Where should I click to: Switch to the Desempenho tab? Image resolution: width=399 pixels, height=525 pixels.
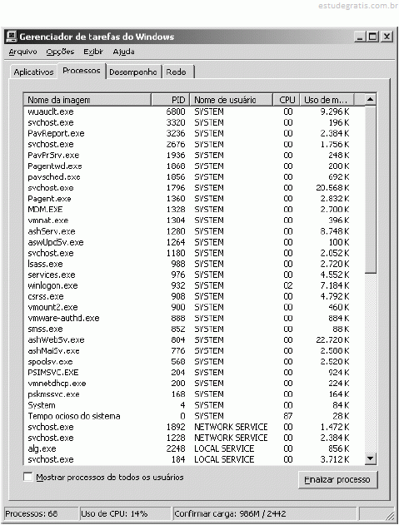pyautogui.click(x=133, y=72)
